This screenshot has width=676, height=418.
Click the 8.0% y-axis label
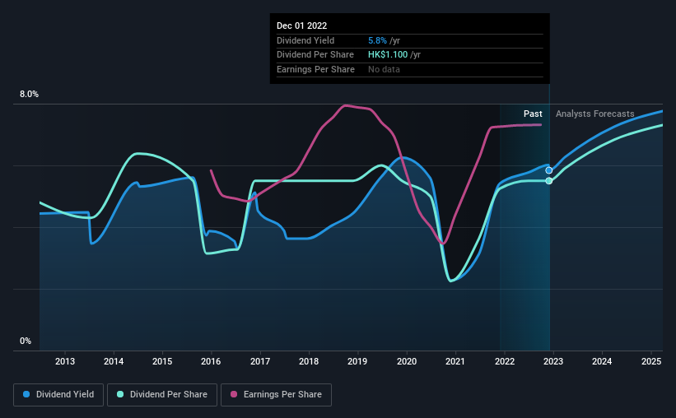pos(29,95)
